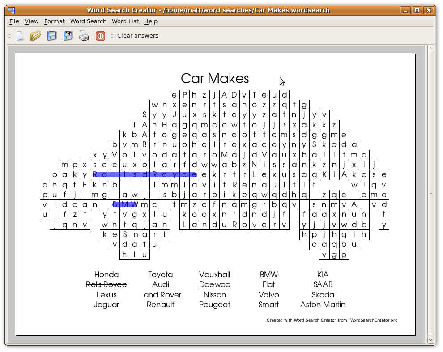Open the File menu

tap(14, 21)
